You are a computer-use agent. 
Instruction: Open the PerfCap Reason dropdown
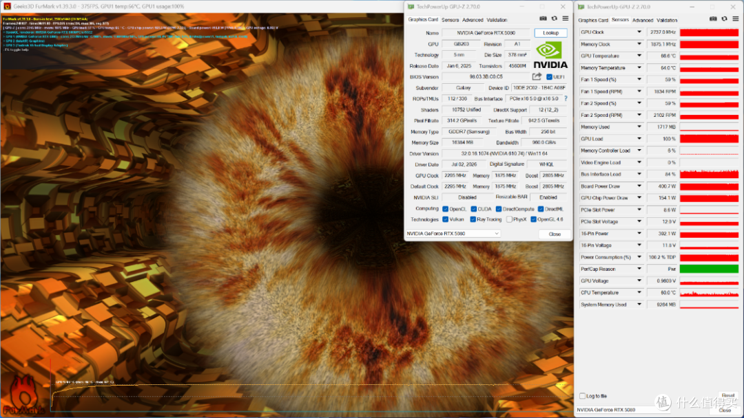(x=639, y=269)
